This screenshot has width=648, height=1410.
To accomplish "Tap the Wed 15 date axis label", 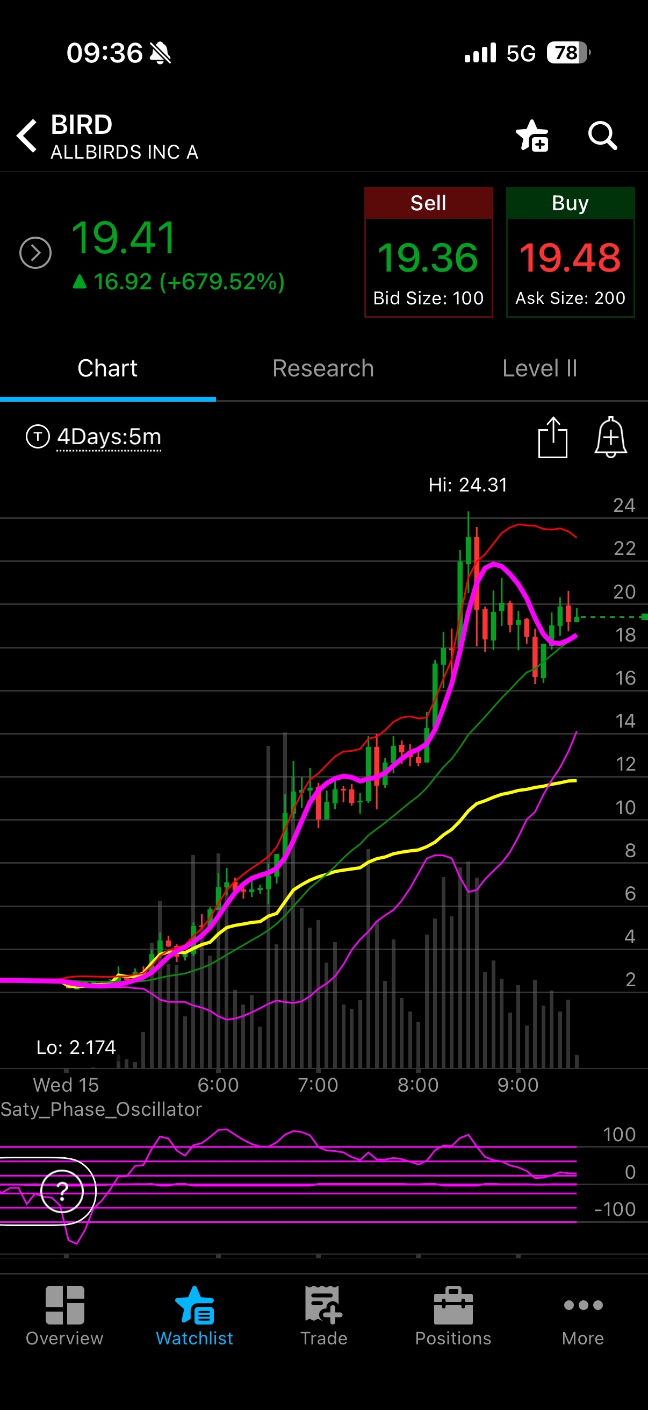I will click(x=66, y=1084).
